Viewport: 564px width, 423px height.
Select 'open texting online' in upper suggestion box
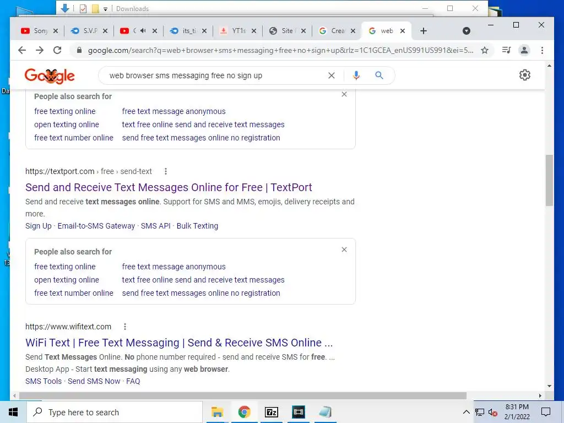tap(67, 125)
